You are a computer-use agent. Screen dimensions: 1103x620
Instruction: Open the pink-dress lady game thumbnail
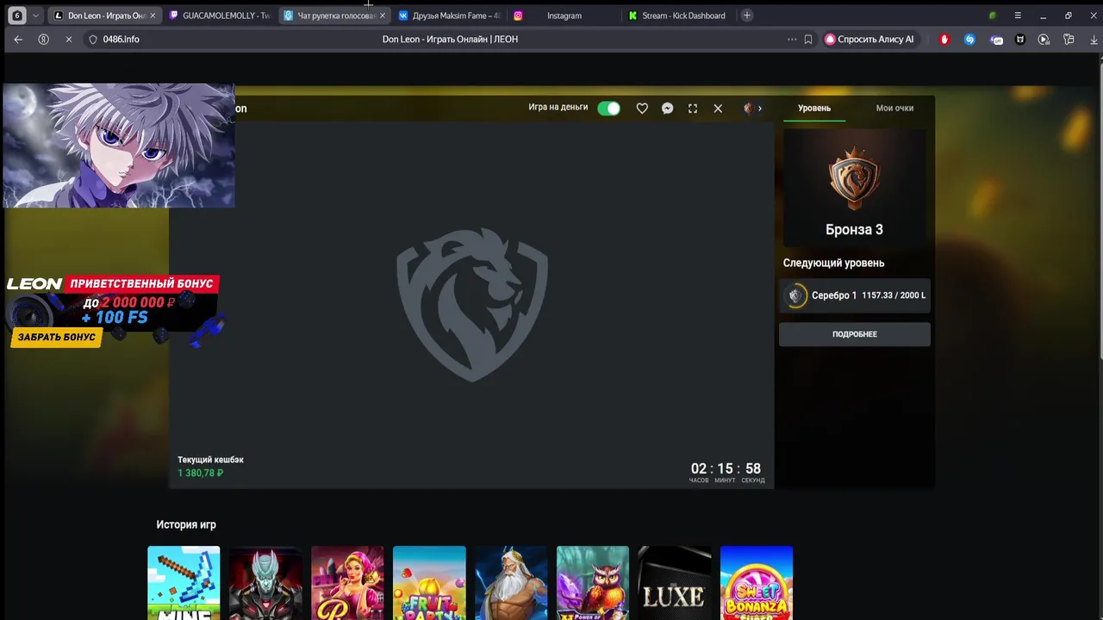point(347,583)
